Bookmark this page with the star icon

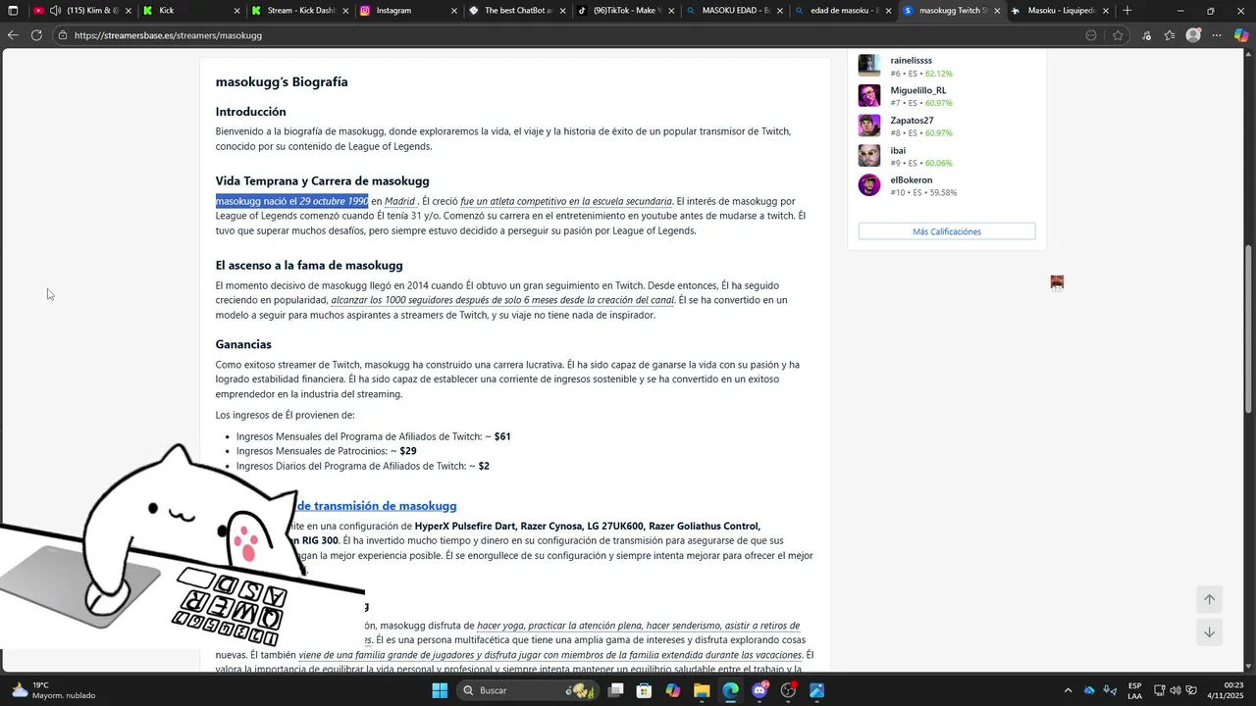point(1118,35)
